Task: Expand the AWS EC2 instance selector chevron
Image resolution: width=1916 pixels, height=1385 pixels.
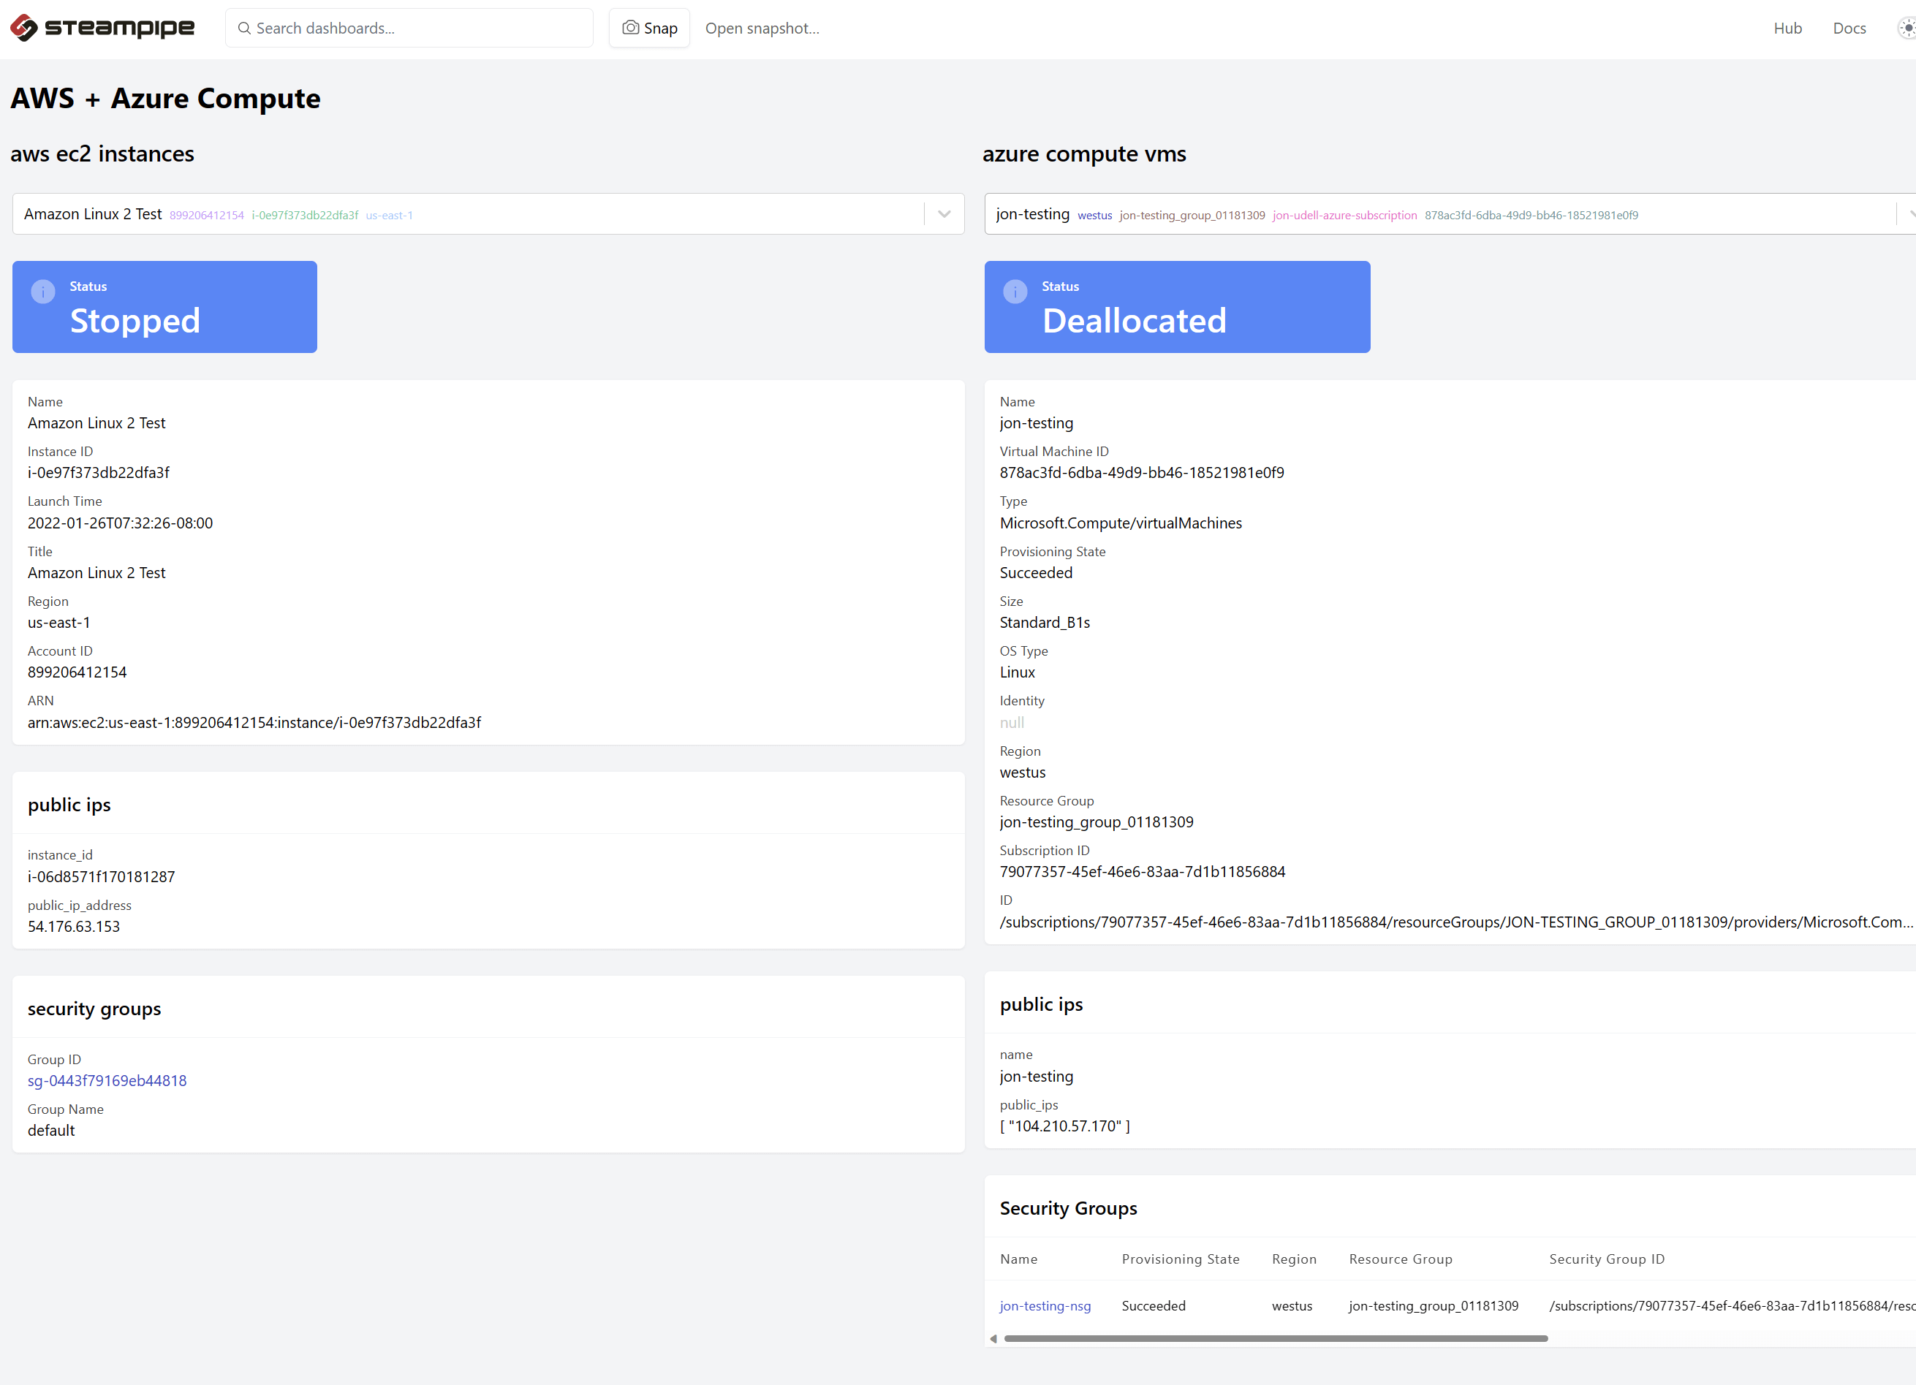Action: click(944, 214)
